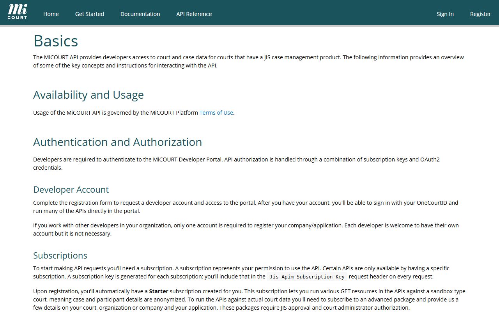Image resolution: width=499 pixels, height=312 pixels.
Task: Open the Register page
Action: point(480,14)
